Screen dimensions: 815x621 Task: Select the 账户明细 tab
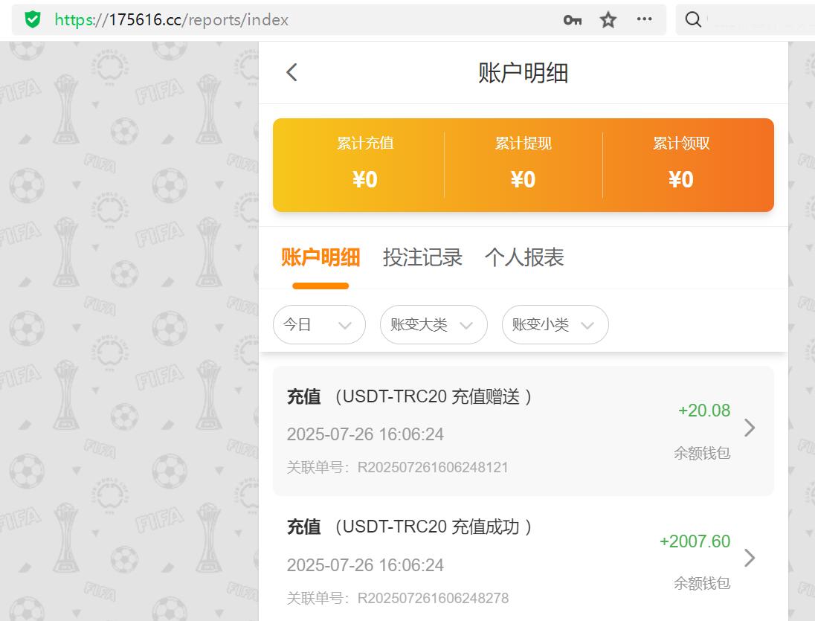[320, 256]
